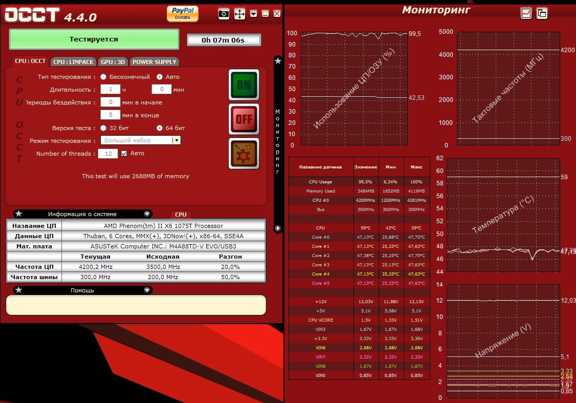The width and height of the screenshot is (576, 403).
Task: Click the star beside Помощь
Action: click(x=18, y=290)
